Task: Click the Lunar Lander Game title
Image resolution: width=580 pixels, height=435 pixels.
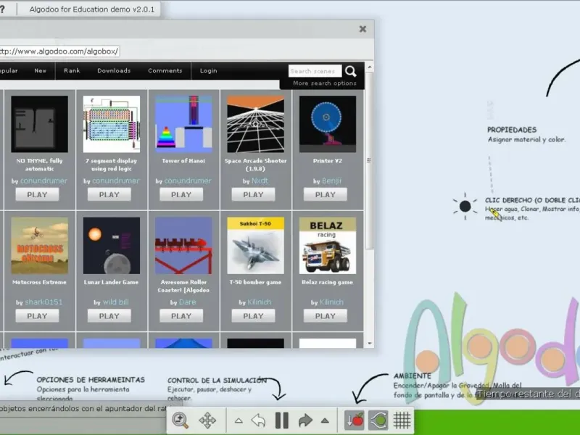Action: [x=111, y=282]
